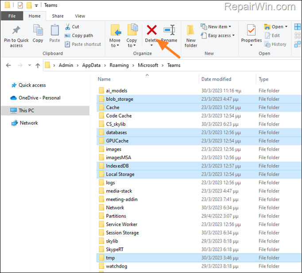The image size is (302, 273).
Task: Select the ai_models folder
Action: point(199,91)
